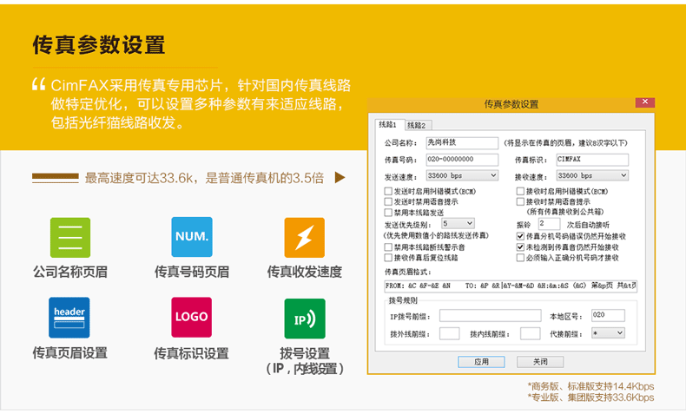Click the 应用 button
The height and width of the screenshot is (414, 686).
tap(481, 362)
